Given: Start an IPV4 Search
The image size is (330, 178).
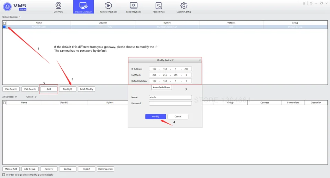Looking at the screenshot, I should point(11,89).
